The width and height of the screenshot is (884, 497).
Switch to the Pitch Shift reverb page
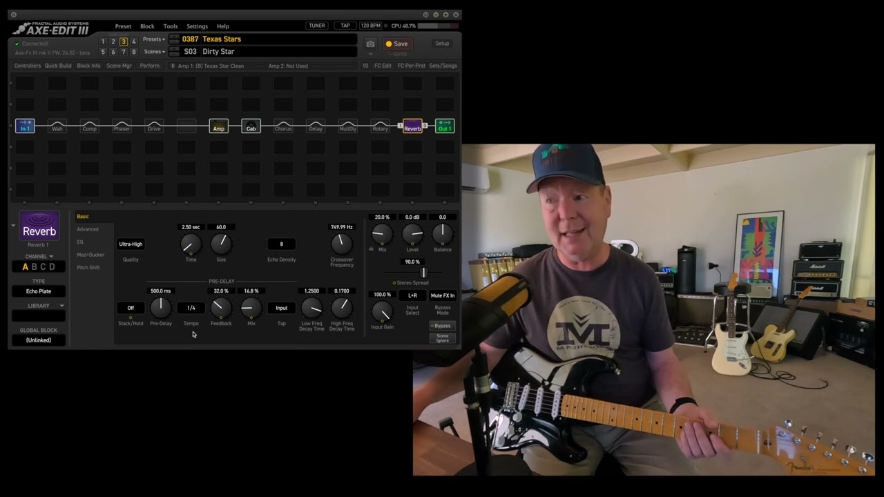88,267
